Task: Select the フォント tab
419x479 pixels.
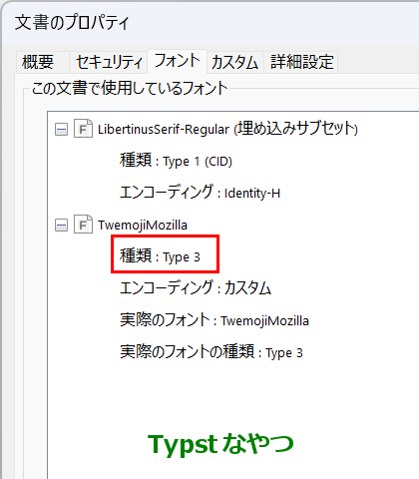Action: 178,61
